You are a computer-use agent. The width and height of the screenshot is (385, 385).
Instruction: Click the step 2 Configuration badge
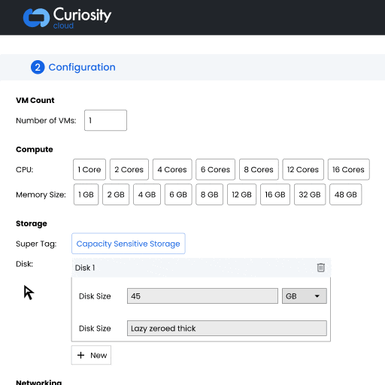coord(38,67)
